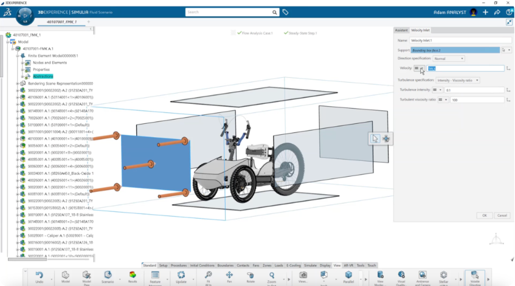Open the Feature Manager tool
Image resolution: width=515 pixels, height=286 pixels.
pyautogui.click(x=155, y=275)
